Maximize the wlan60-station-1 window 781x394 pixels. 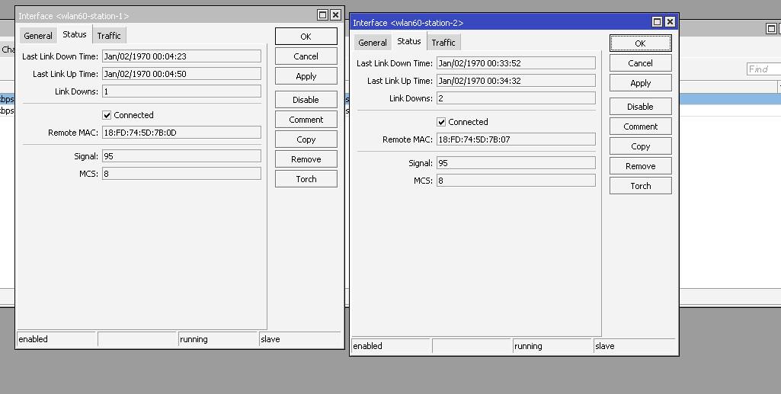coord(323,15)
